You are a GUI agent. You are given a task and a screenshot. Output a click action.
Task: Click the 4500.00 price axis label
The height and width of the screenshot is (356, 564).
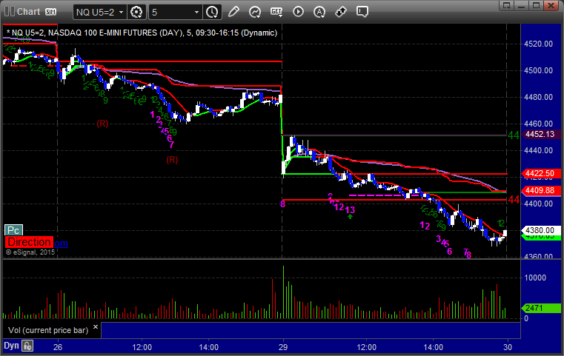point(539,70)
